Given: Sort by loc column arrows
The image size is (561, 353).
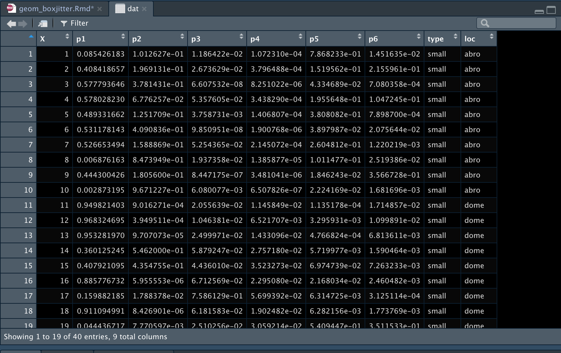Looking at the screenshot, I should click(x=491, y=36).
